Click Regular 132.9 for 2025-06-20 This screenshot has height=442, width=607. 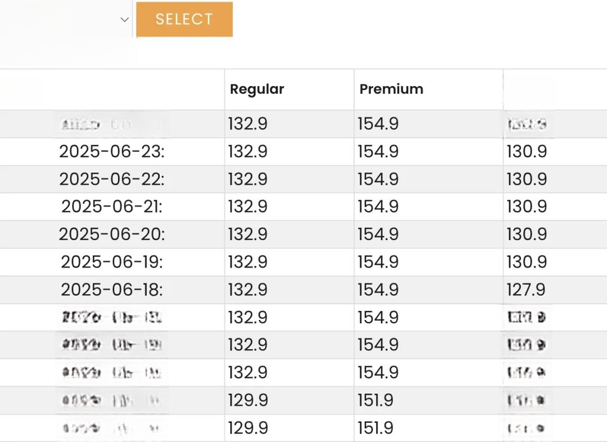[248, 234]
